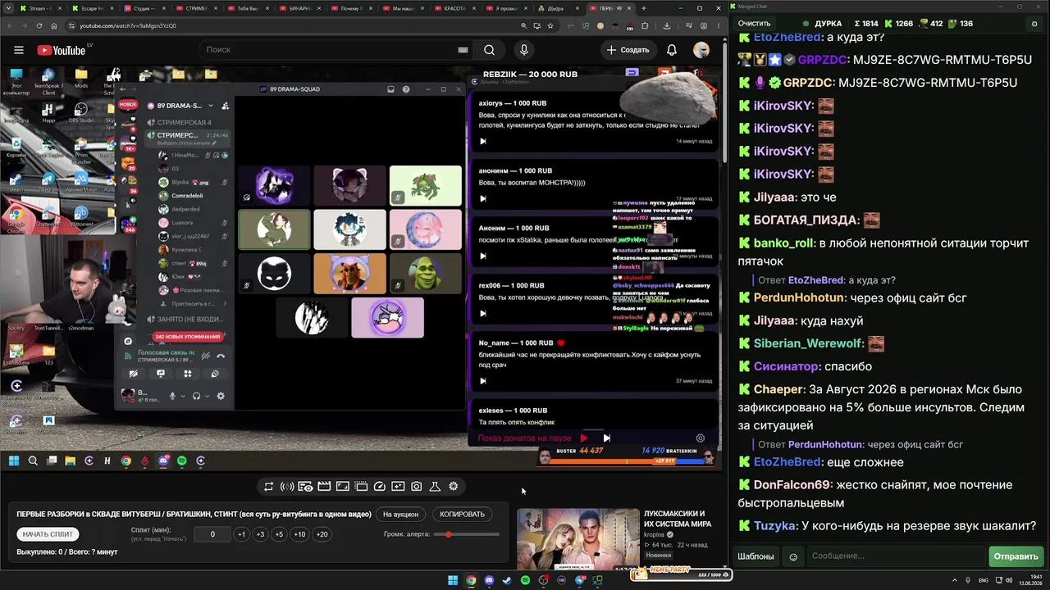Open browser extensions puzzle icon
The height and width of the screenshot is (590, 1050).
pyautogui.click(x=645, y=25)
